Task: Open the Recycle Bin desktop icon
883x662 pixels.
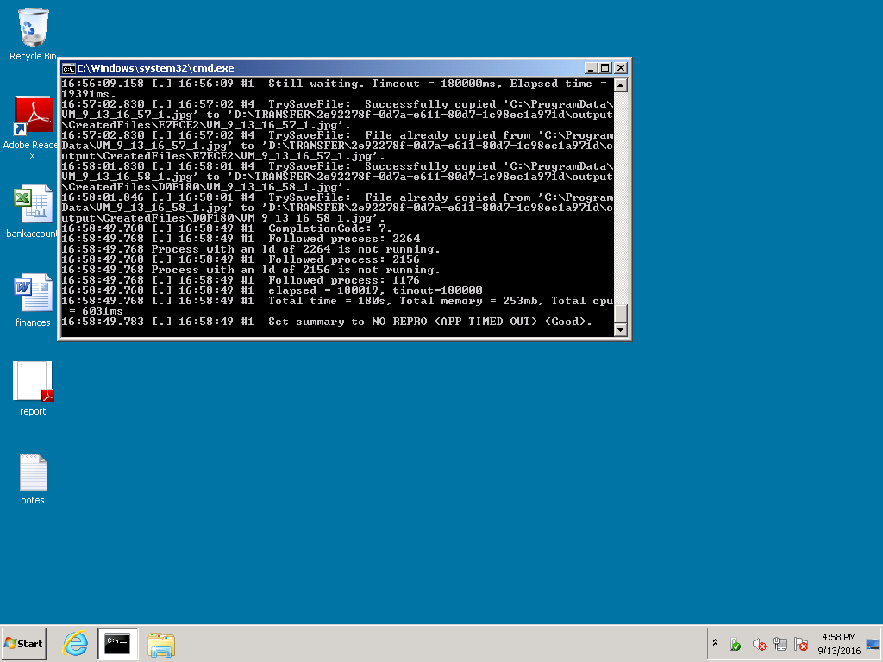Action: (x=33, y=28)
